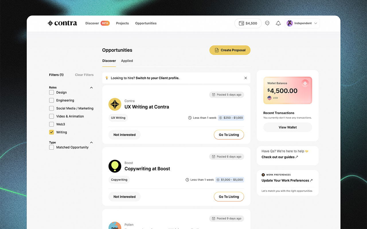Click the wallet balance $4,500 button
367x229 pixels.
[x=248, y=23]
